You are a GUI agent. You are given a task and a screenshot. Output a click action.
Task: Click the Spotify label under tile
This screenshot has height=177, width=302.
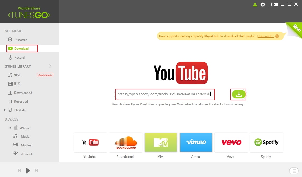(x=266, y=157)
